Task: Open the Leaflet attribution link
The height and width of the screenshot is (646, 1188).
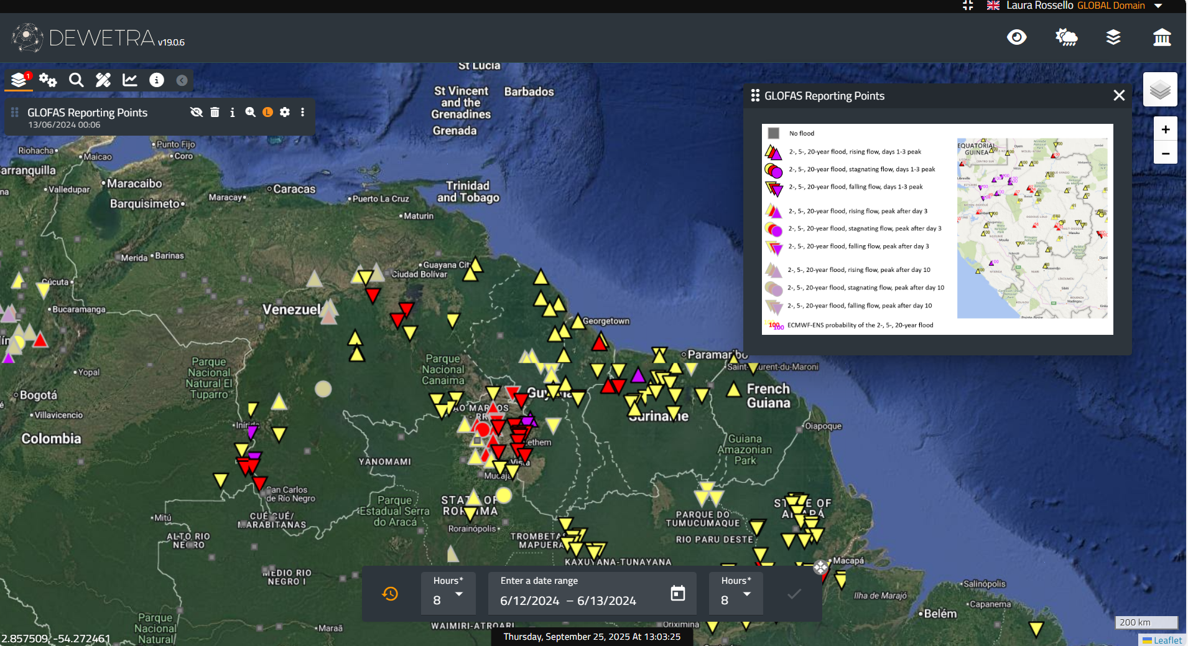Action: click(1167, 640)
